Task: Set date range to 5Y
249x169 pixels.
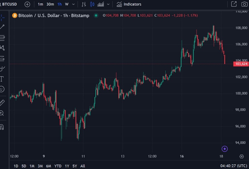Action: [x=75, y=166]
